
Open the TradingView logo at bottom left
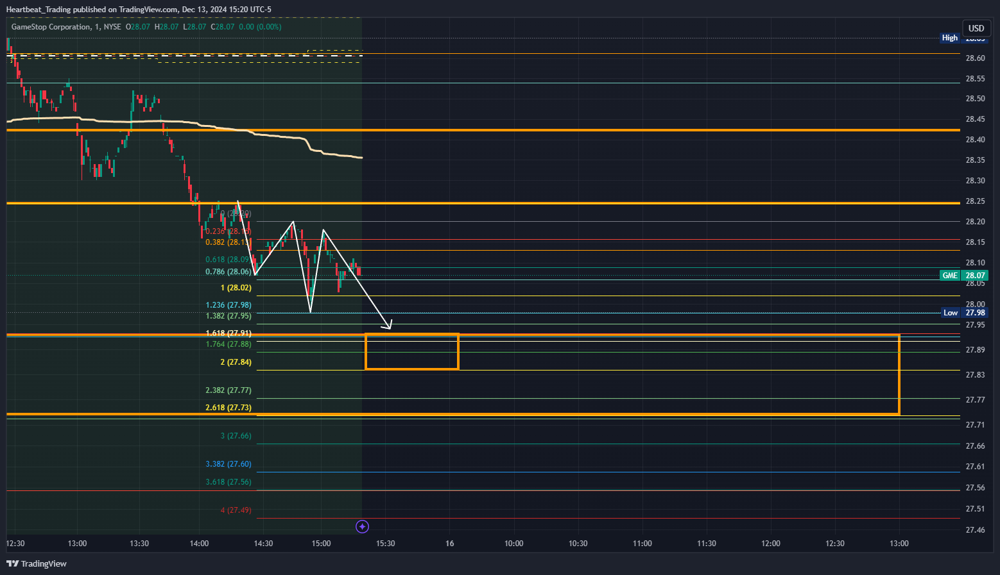click(37, 563)
